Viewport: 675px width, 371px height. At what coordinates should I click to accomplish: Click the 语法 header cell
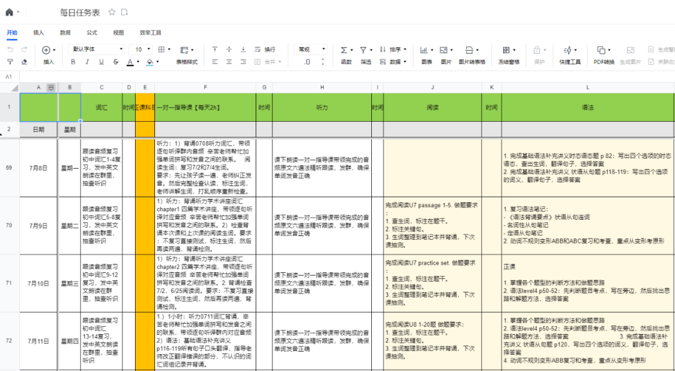588,107
